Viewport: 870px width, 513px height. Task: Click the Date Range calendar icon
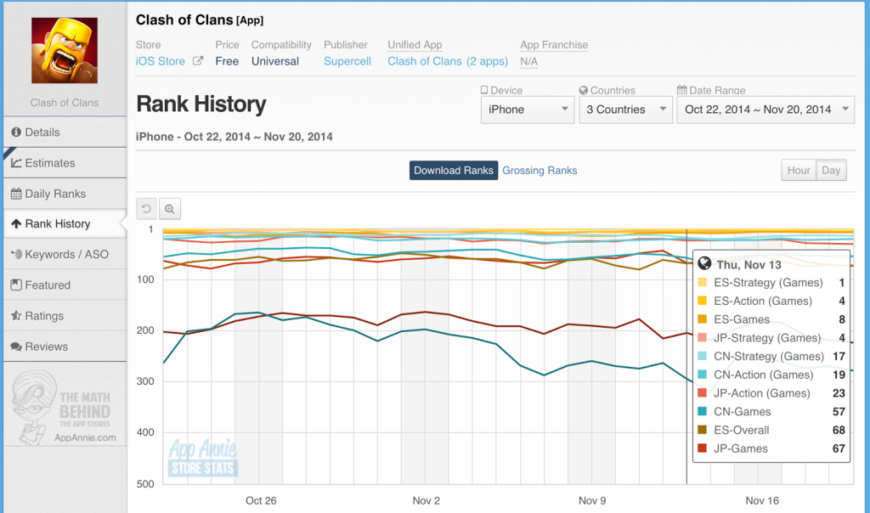pos(682,90)
